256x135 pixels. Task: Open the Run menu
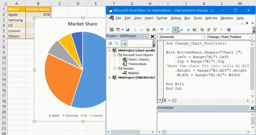click(x=187, y=18)
